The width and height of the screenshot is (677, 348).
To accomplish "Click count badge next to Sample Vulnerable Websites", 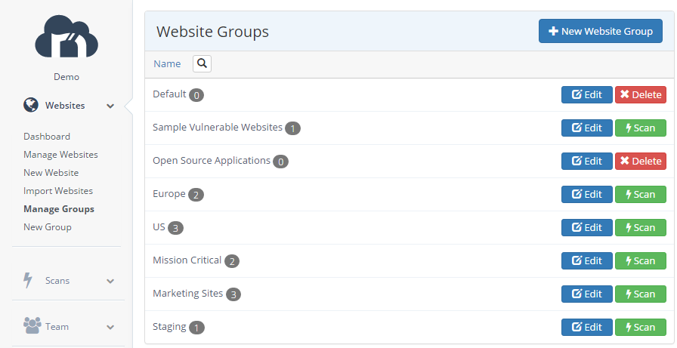I will (292, 128).
